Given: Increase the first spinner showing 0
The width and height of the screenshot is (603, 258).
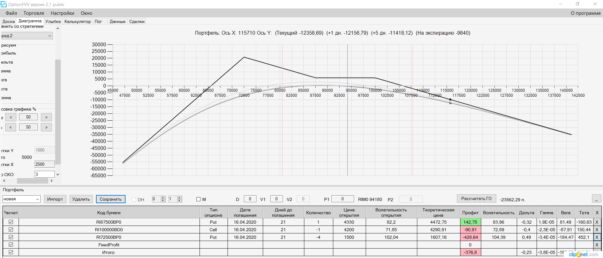Looking at the screenshot, I should [x=163, y=198].
